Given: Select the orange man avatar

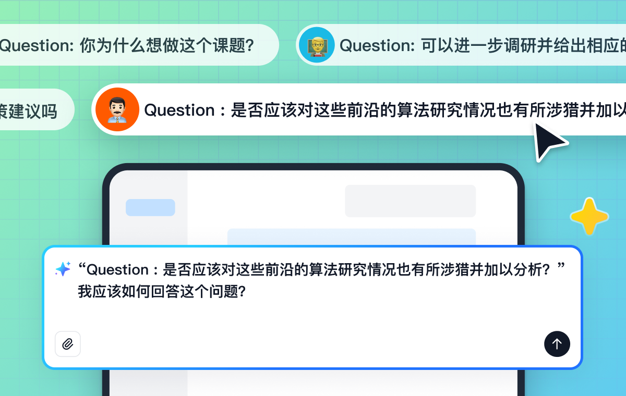Looking at the screenshot, I should (117, 109).
